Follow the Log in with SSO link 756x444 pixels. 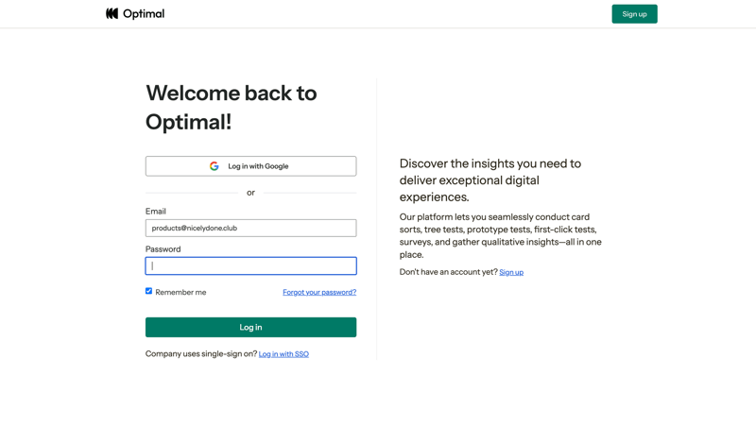click(x=283, y=354)
